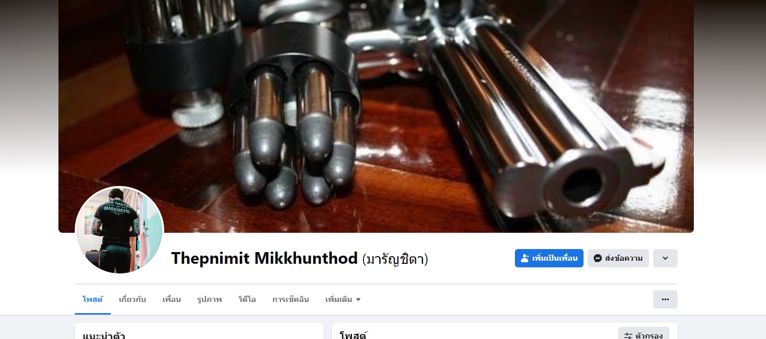
Task: Open the three-dot profile options menu
Action: point(665,299)
